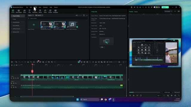191x107 pixels.
Task: Open the Transitions library
Action: coord(35,11)
